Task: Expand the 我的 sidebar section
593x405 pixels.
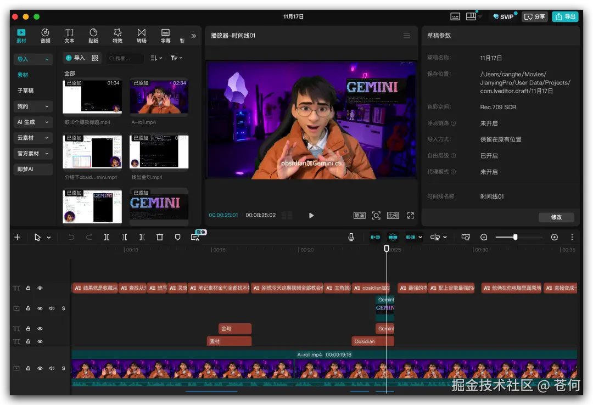Action: [33, 106]
